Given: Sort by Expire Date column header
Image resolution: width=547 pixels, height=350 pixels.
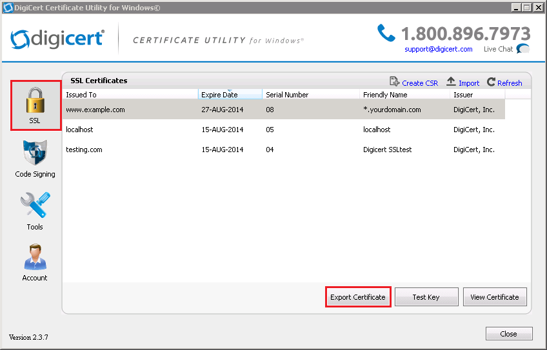Looking at the screenshot, I should (x=230, y=95).
